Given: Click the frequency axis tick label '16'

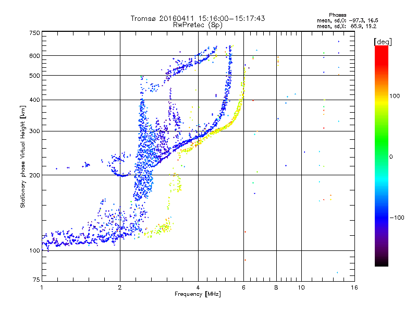Looking at the screenshot, I should coord(354,287).
